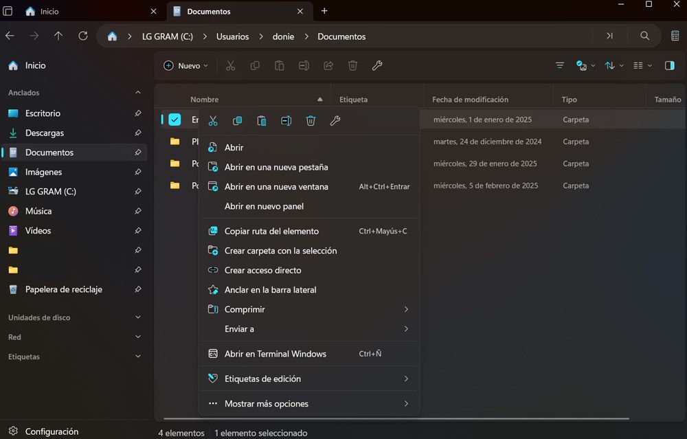Click the omnibar expand arrow icon
Viewport: 687px width, 439px height.
click(609, 36)
